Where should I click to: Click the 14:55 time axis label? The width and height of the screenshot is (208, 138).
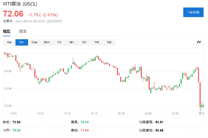tap(13, 113)
